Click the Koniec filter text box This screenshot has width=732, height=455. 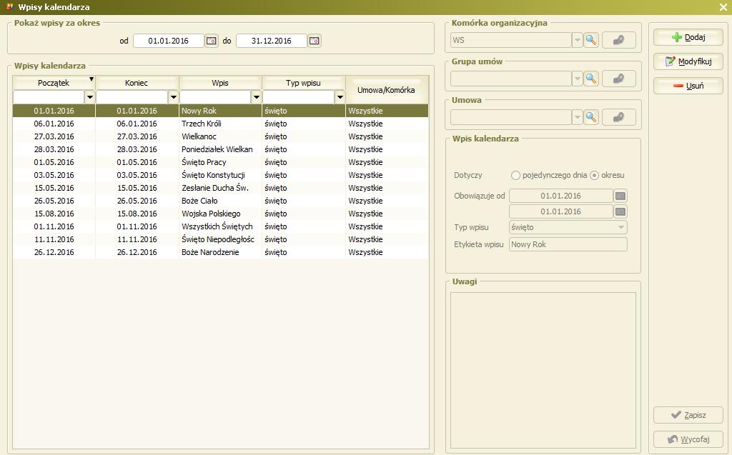[132, 97]
